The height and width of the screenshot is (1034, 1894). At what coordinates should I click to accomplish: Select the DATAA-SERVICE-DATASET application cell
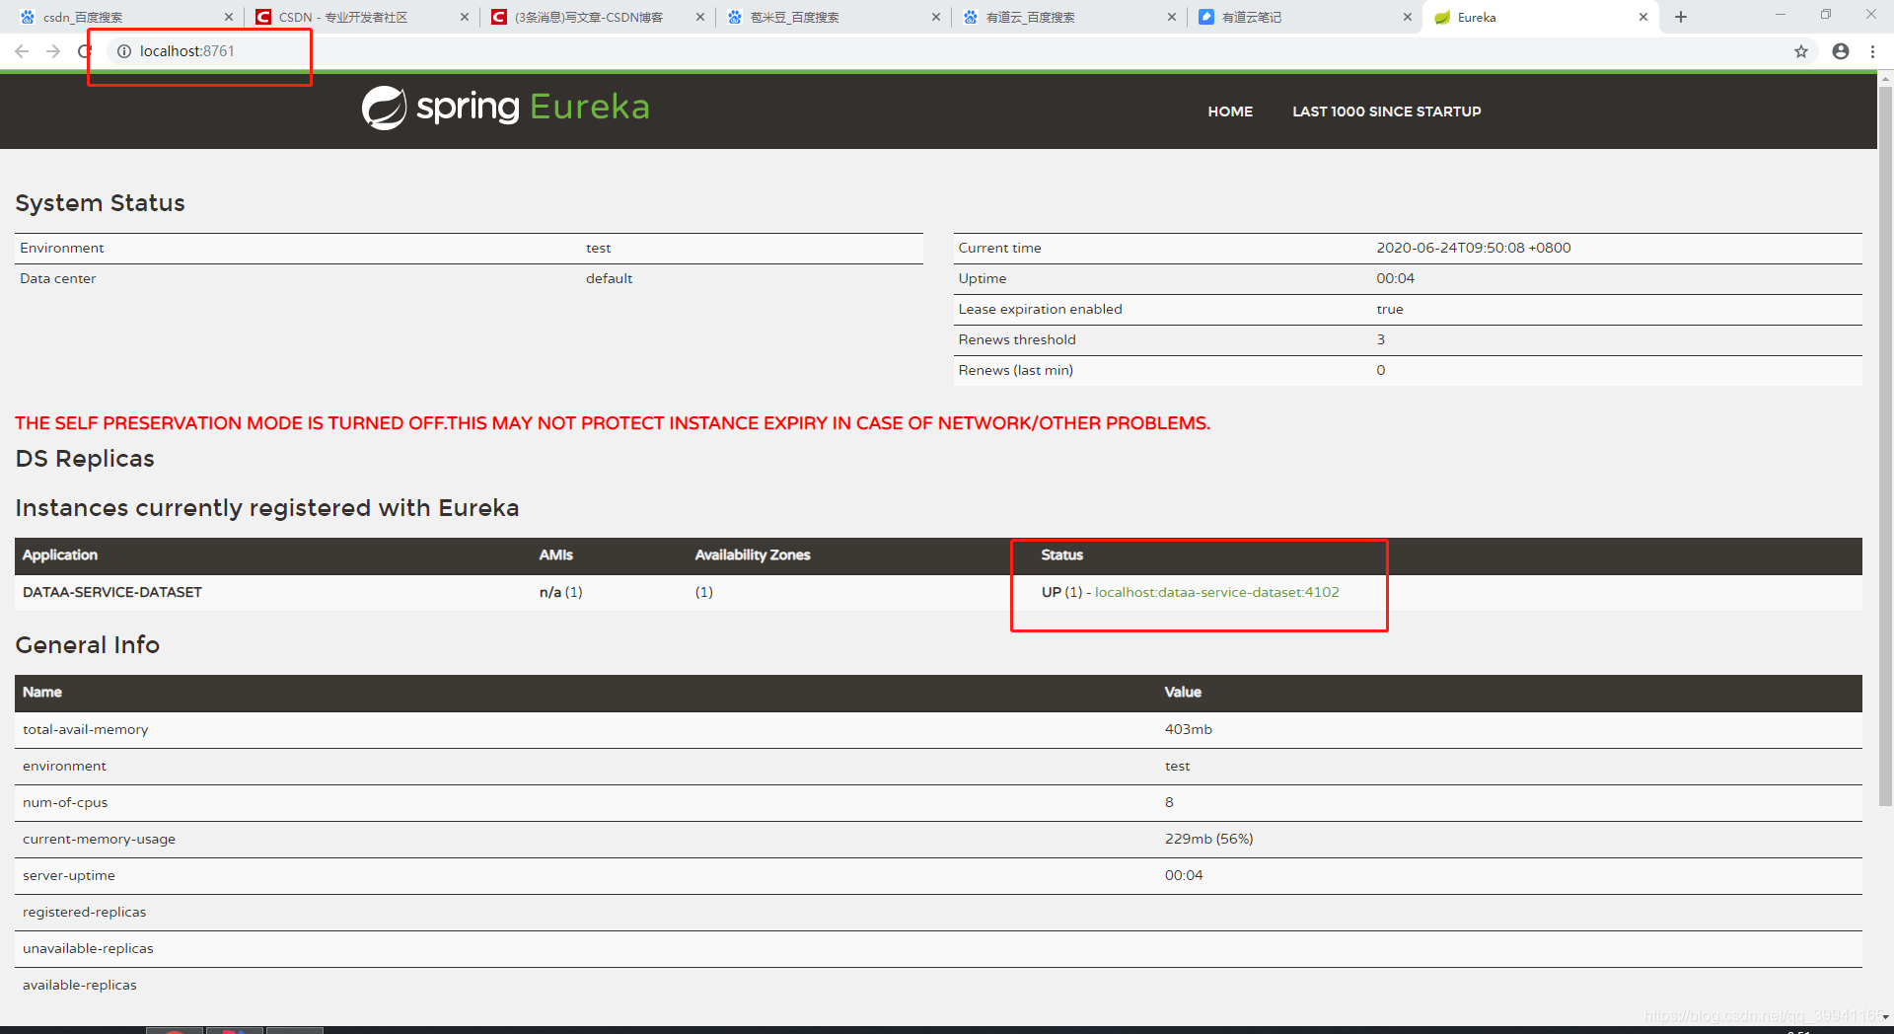(x=112, y=592)
